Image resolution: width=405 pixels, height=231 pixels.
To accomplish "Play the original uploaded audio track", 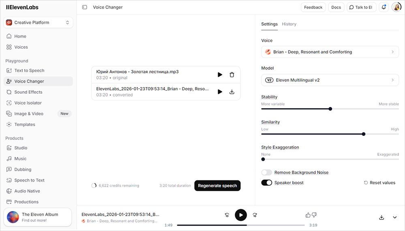I will [220, 75].
